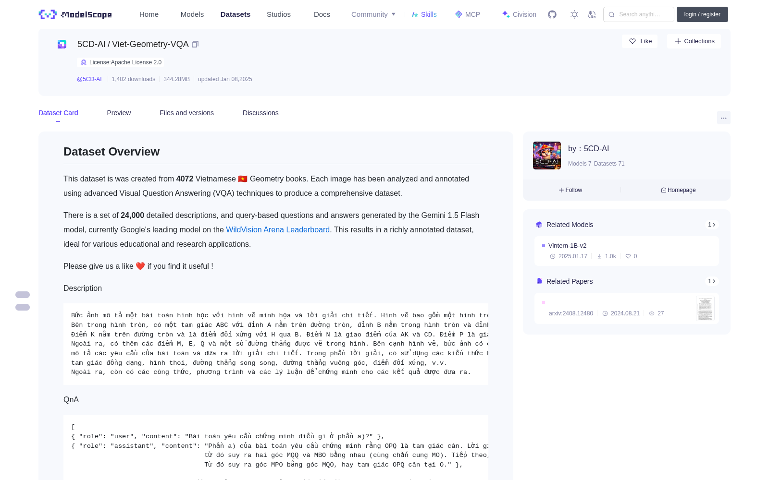
Task: Expand the Community dropdown menu
Action: point(373,14)
